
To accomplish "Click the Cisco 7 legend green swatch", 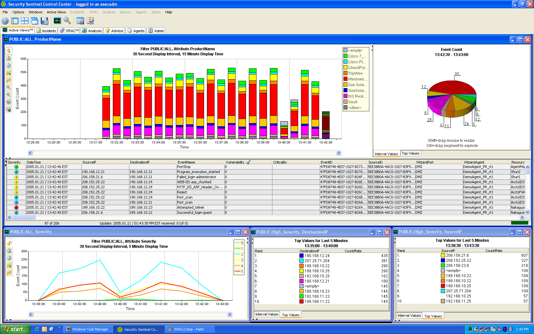I will pyautogui.click(x=346, y=56).
